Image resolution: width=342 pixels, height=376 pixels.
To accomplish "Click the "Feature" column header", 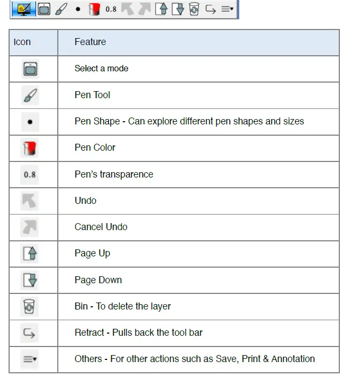I will (90, 42).
